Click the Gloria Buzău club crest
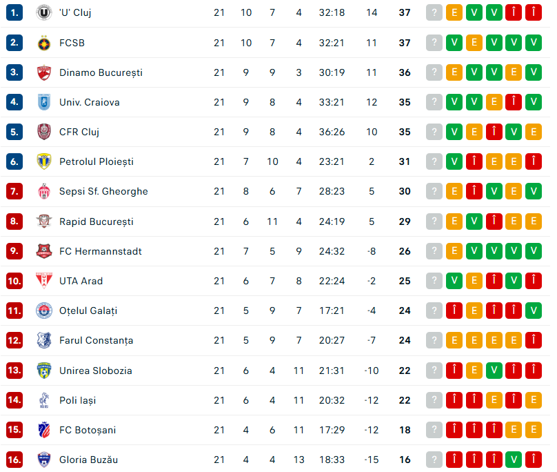This screenshot has width=557, height=472. tap(44, 460)
